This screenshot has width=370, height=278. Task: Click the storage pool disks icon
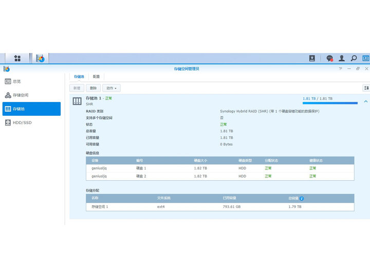(77, 101)
